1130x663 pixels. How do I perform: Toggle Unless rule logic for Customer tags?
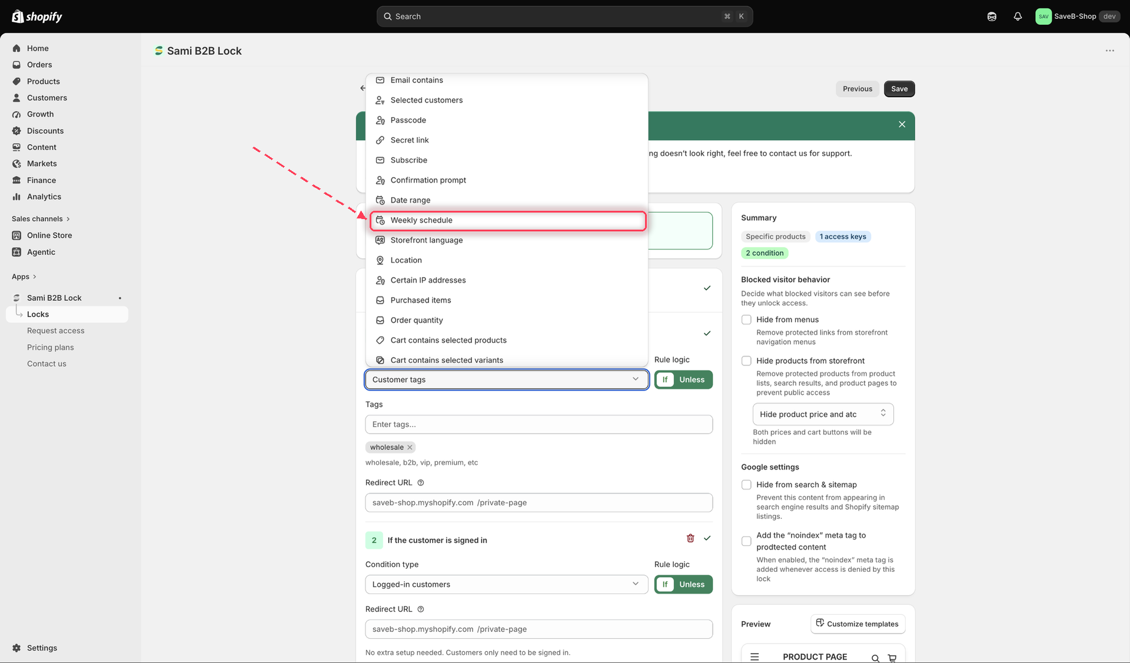tap(692, 380)
